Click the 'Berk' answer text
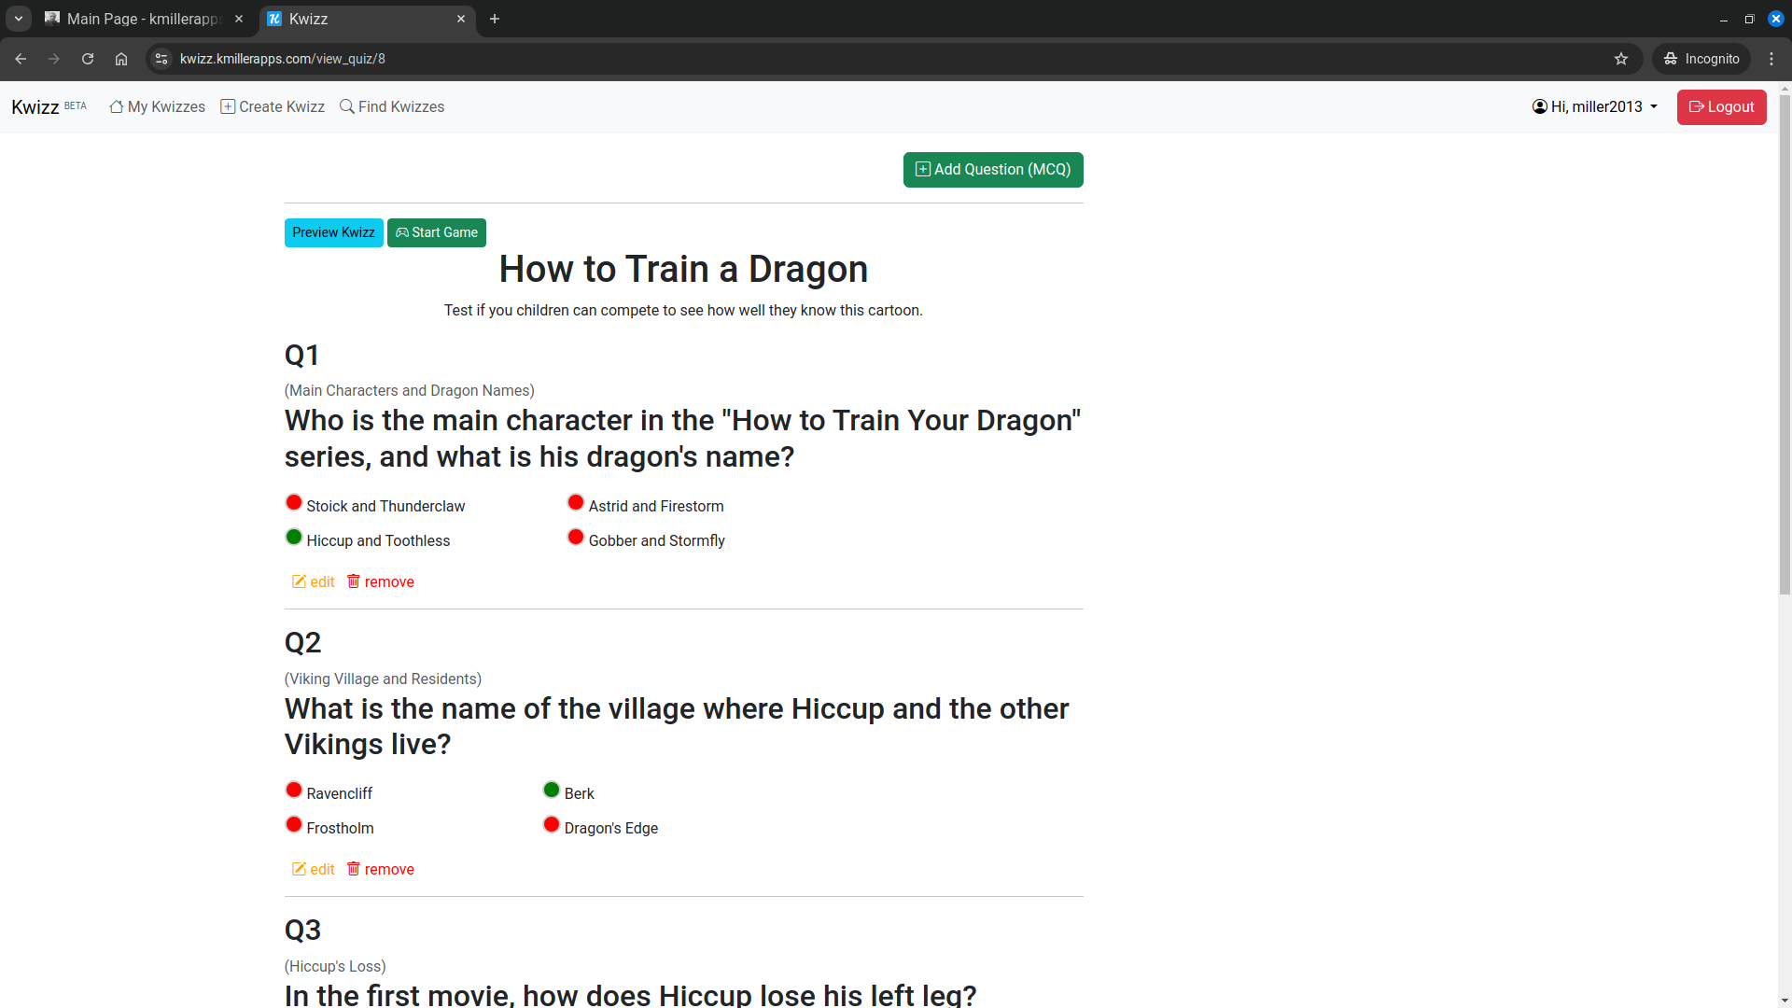The height and width of the screenshot is (1008, 1792). coord(579,793)
